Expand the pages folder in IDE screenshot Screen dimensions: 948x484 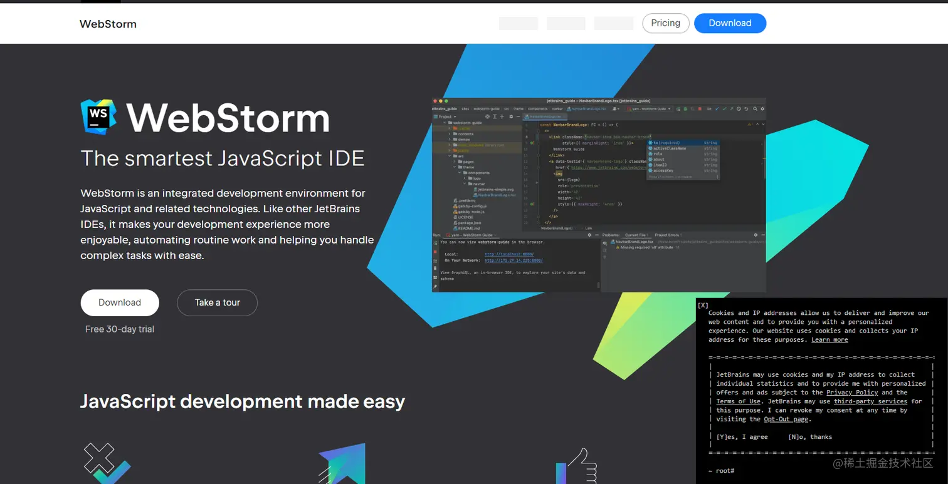click(455, 162)
